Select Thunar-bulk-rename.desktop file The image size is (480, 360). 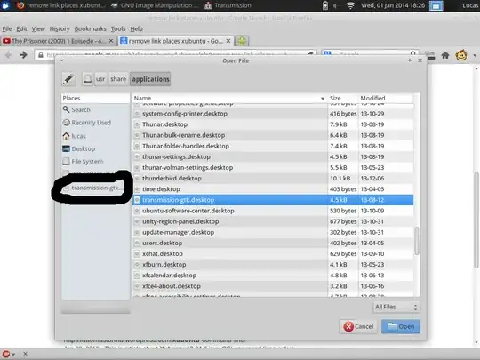pyautogui.click(x=273, y=135)
